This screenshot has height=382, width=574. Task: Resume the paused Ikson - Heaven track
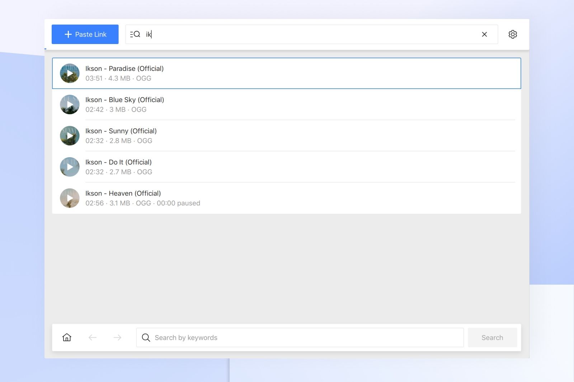pos(70,198)
